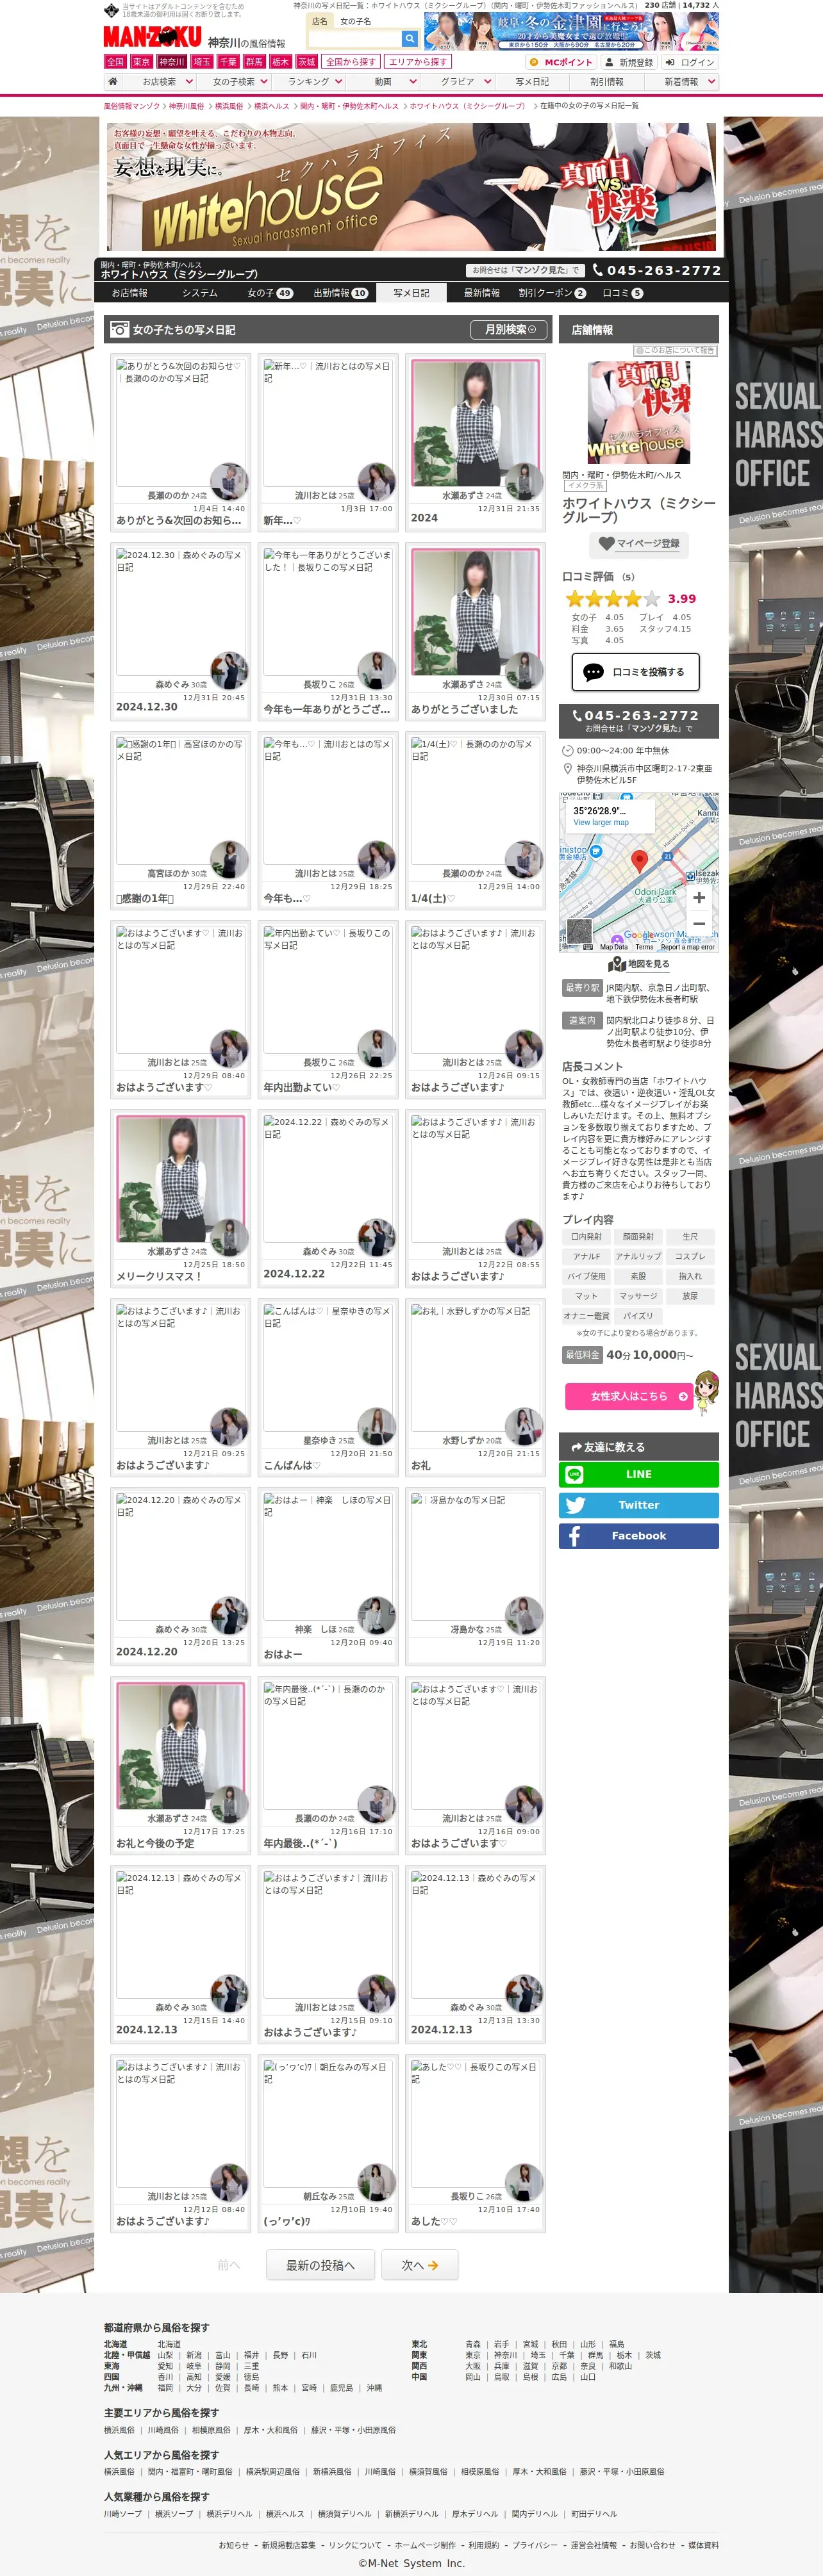Click View larger map link
The width and height of the screenshot is (823, 2576).
click(x=601, y=823)
